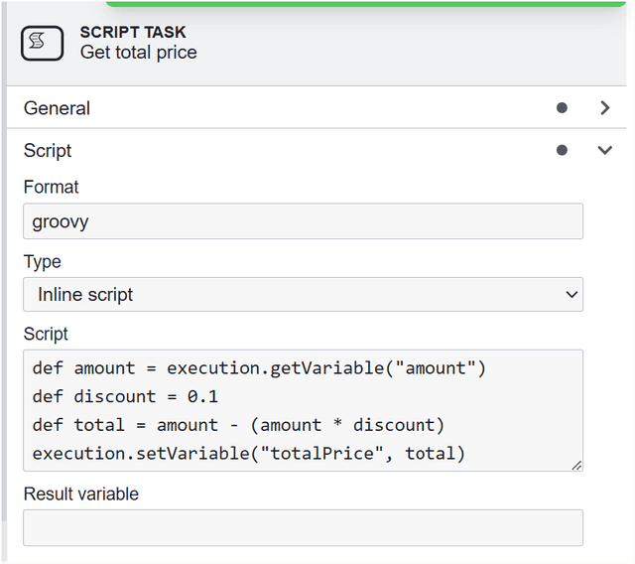Expand the General section chevron
Viewport: 635px width, 564px height.
[x=605, y=108]
